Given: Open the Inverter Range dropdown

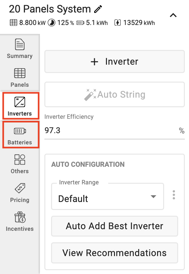Looking at the screenshot, I should click(108, 197).
